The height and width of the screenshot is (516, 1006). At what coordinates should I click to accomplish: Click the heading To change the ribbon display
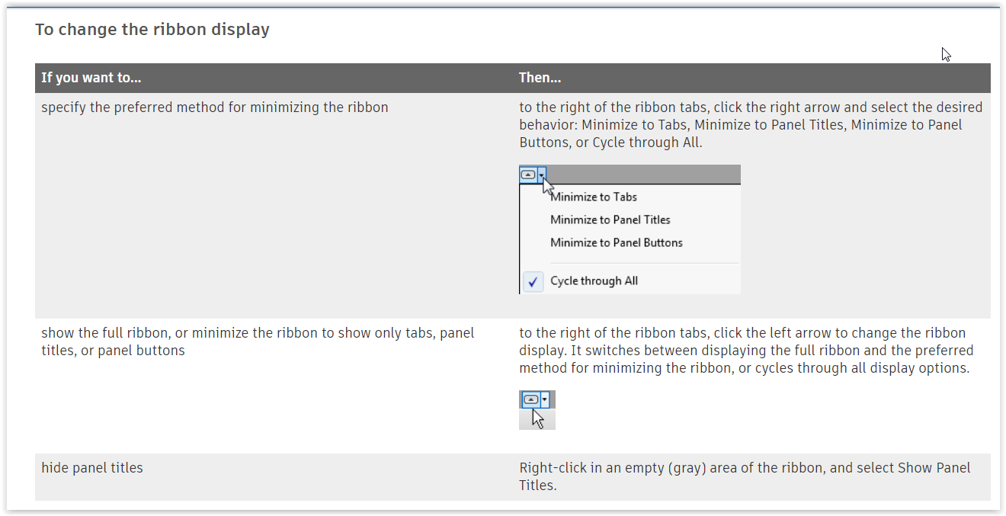152,29
